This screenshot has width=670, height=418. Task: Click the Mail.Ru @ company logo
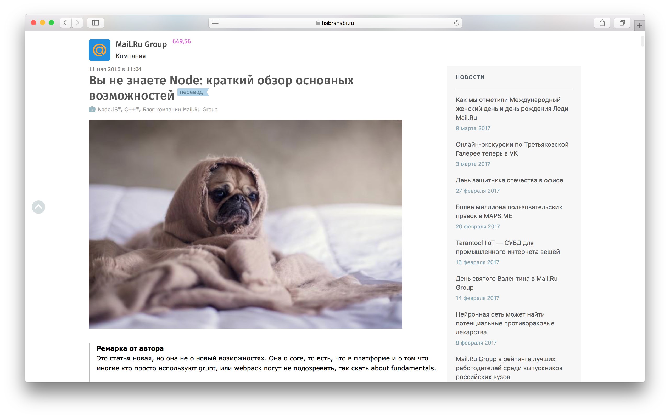[x=99, y=50]
